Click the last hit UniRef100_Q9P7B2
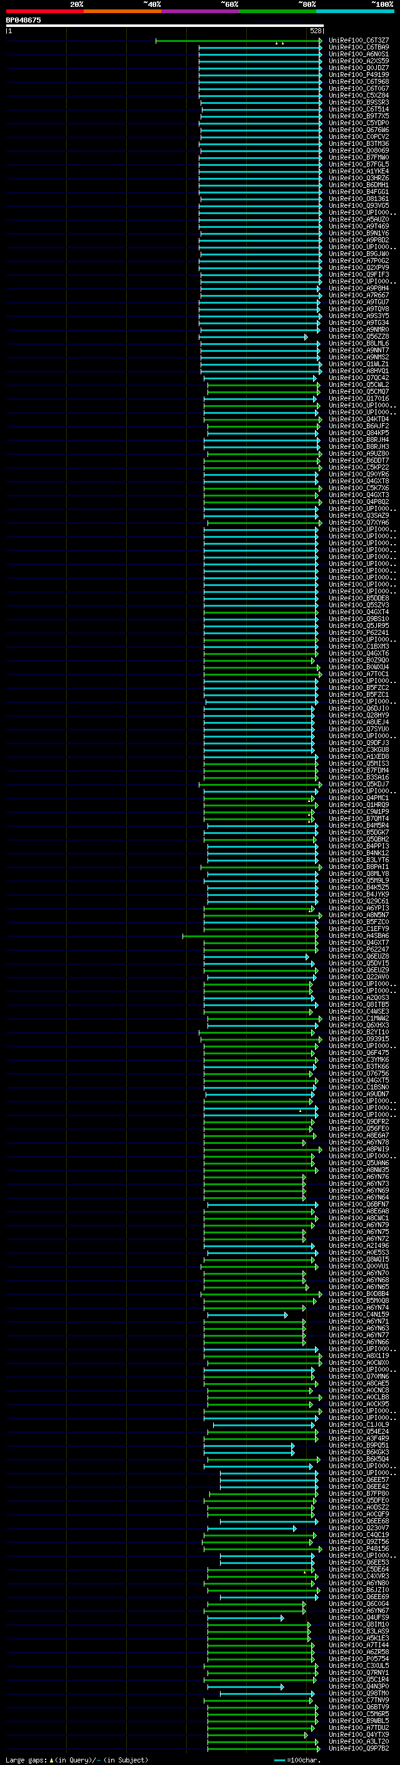The image size is (400, 1765). (x=358, y=1749)
